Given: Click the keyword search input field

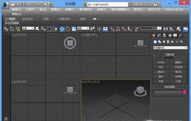Looking at the screenshot, I should (106, 4).
